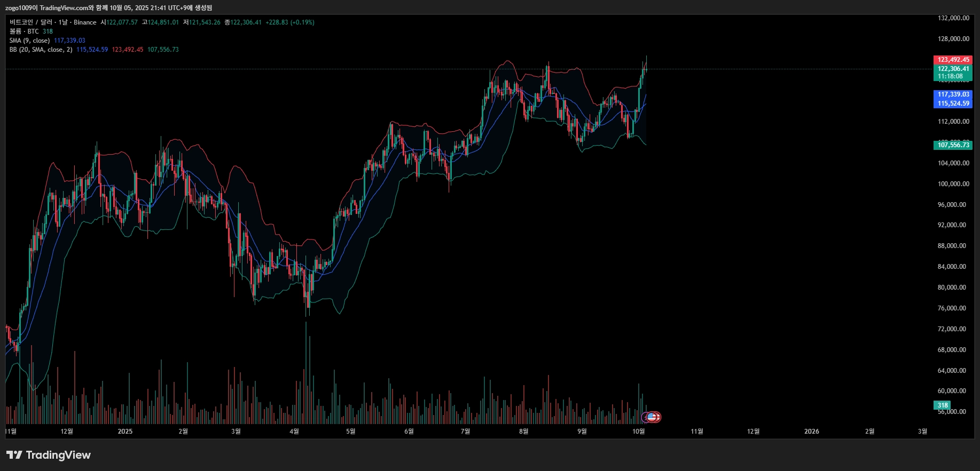The height and width of the screenshot is (471, 980).
Task: Click the change value +228.83 (+0.19%)
Action: [290, 22]
